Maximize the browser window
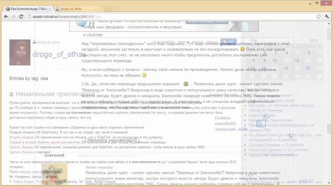The image size is (333, 187). pos(317,3)
